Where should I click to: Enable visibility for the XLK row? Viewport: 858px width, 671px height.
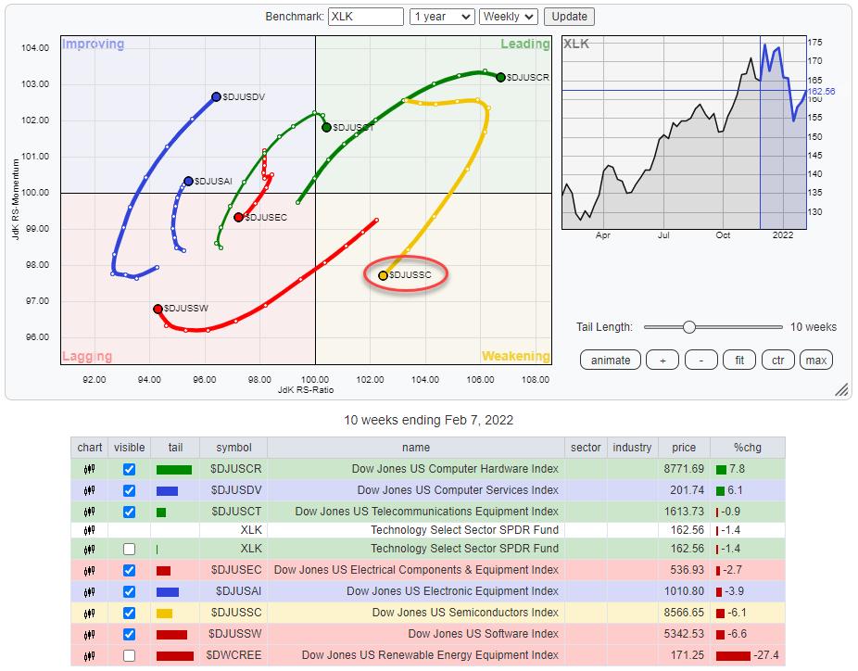pos(129,549)
